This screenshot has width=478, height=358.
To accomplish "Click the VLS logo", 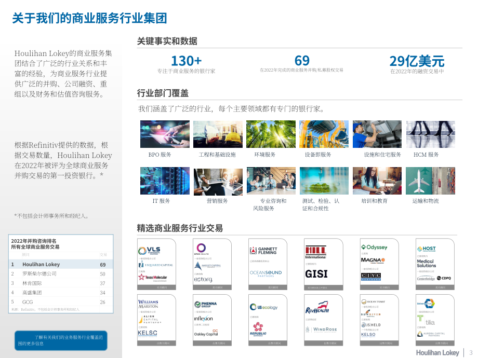I will point(150,251).
